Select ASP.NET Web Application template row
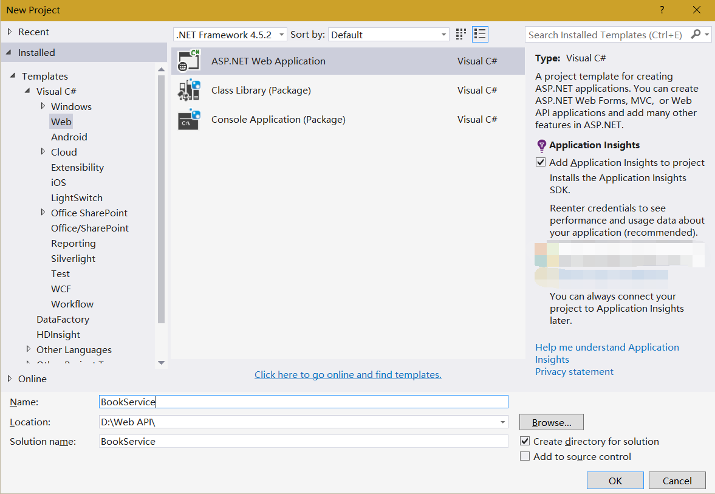715x494 pixels. [x=348, y=61]
